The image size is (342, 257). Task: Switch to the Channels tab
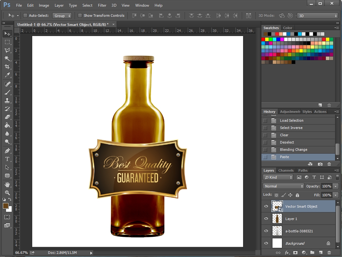coord(286,170)
